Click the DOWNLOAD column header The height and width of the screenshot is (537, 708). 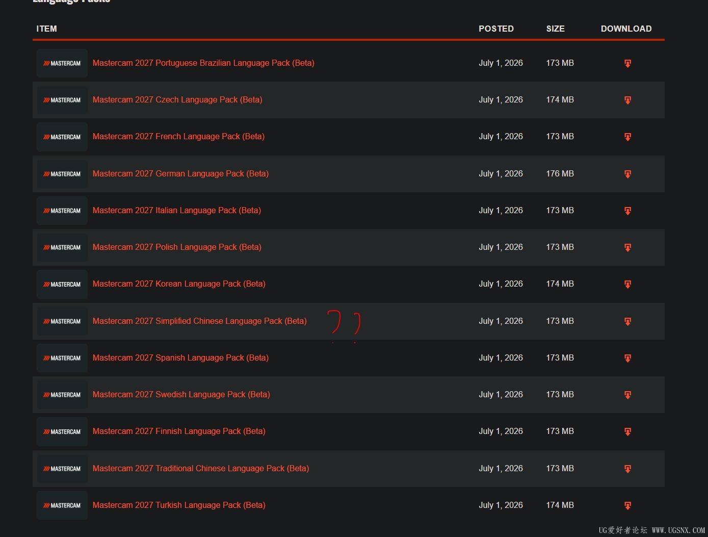tap(626, 29)
